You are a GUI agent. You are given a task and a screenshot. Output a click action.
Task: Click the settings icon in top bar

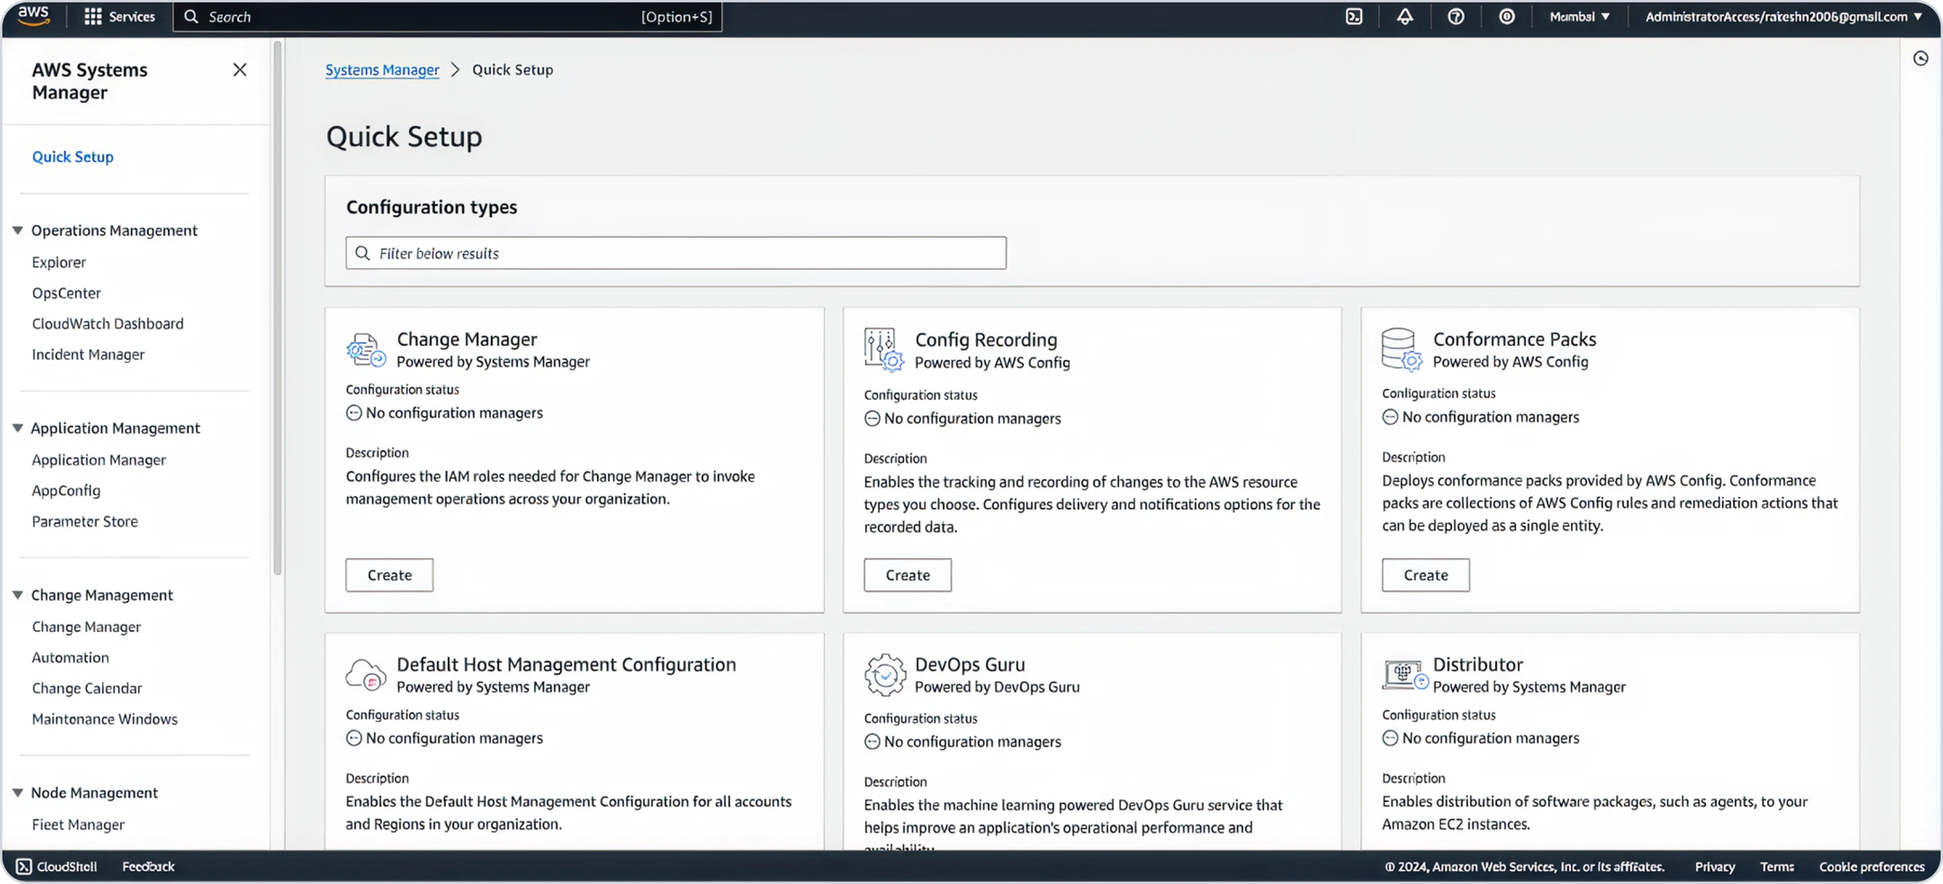(1506, 17)
